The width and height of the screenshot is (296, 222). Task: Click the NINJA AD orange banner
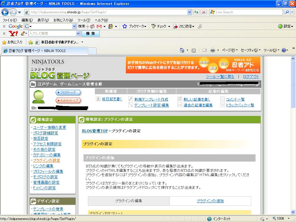pyautogui.click(x=193, y=65)
